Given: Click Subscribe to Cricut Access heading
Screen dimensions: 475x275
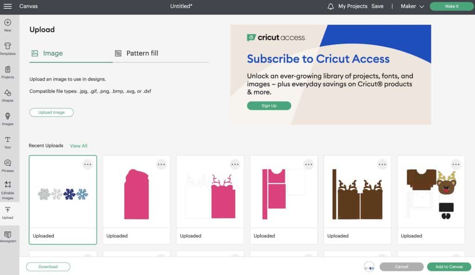Looking at the screenshot, I should click(318, 59).
